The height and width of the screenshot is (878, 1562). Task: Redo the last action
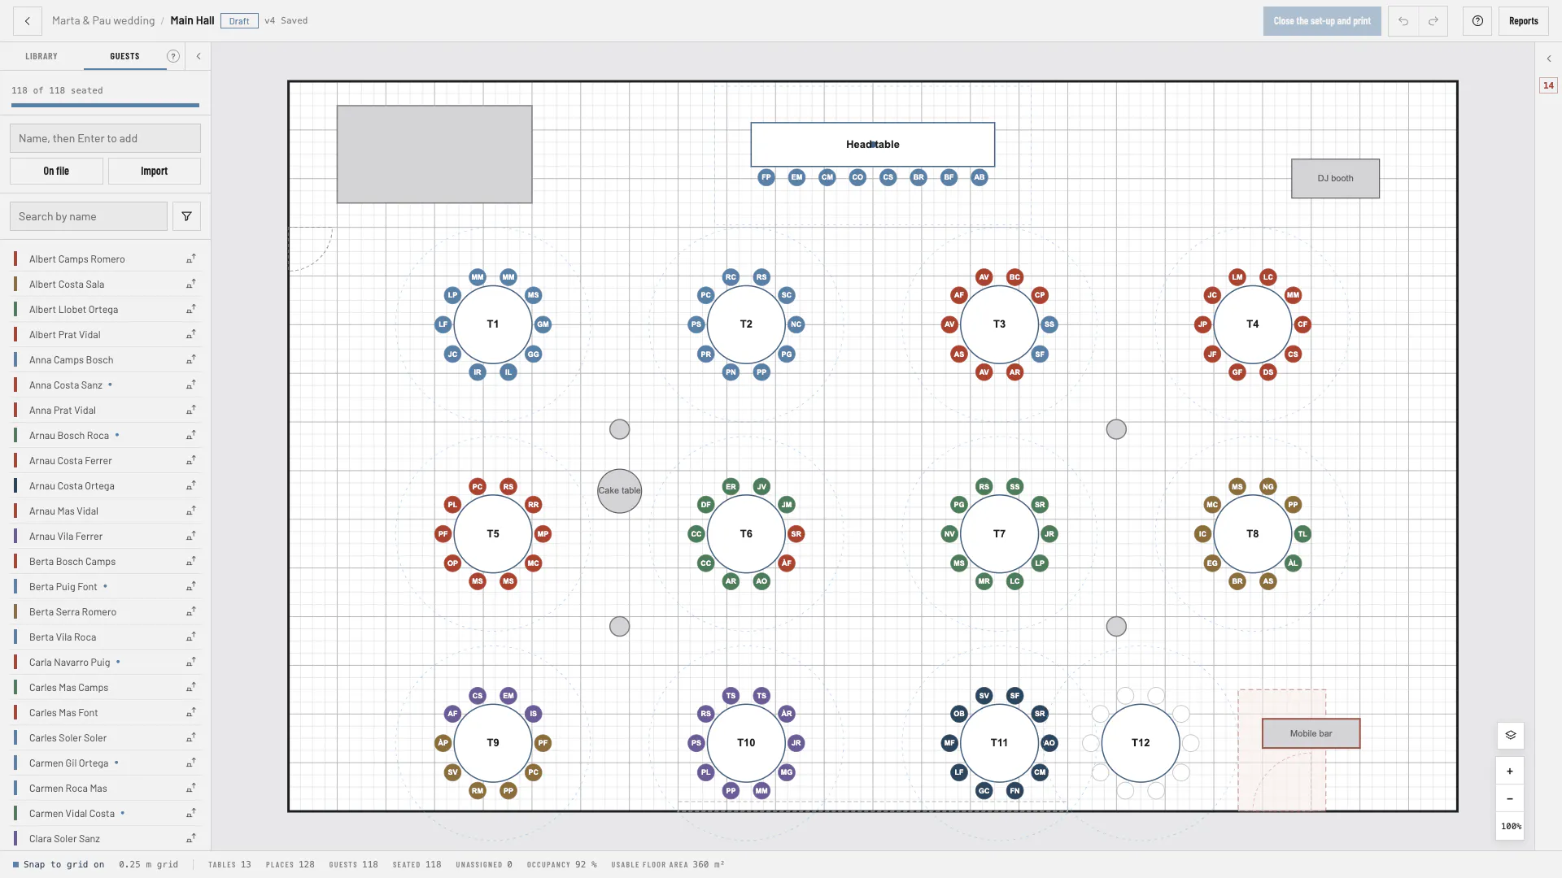point(1433,21)
